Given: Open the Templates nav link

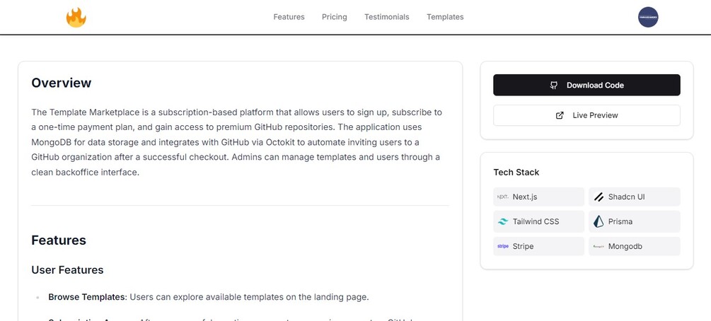Looking at the screenshot, I should point(445,17).
